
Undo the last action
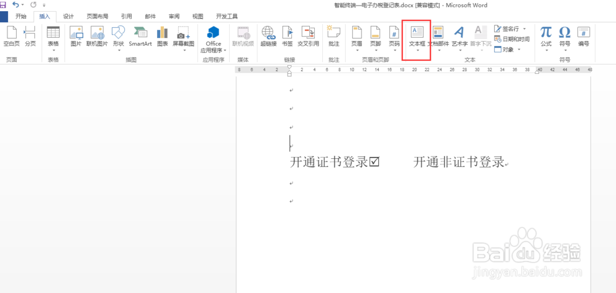click(15, 5)
